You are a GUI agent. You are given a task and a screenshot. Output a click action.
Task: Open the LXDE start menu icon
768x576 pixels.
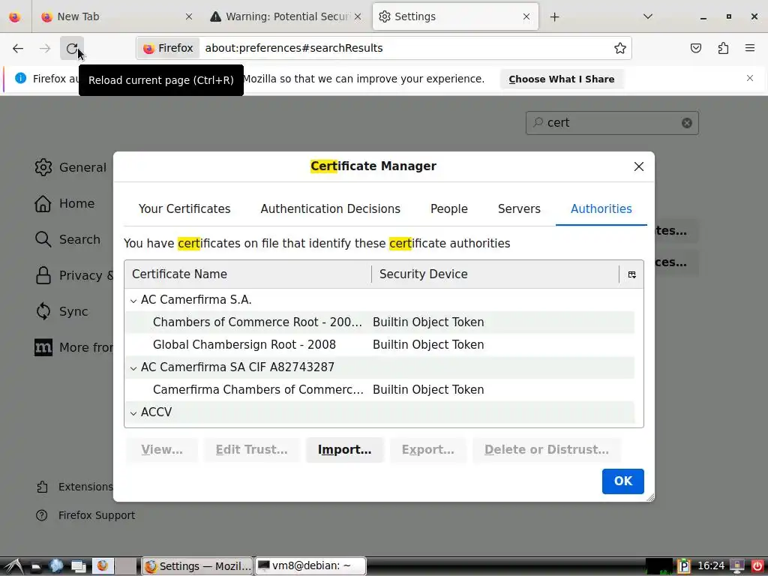13,567
